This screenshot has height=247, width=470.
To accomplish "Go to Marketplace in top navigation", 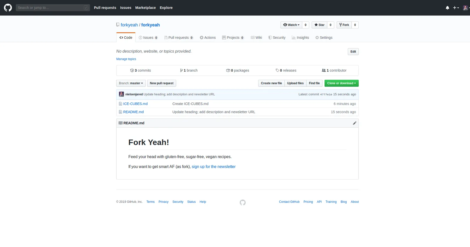I will (x=145, y=8).
